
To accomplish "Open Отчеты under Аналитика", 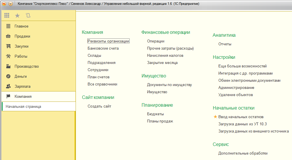I will click(x=225, y=44).
